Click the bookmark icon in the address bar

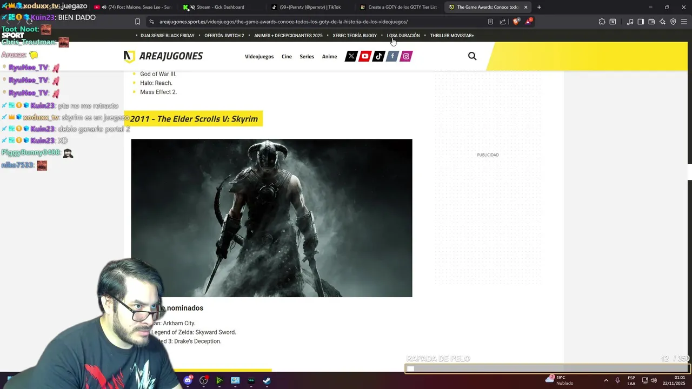point(137,22)
